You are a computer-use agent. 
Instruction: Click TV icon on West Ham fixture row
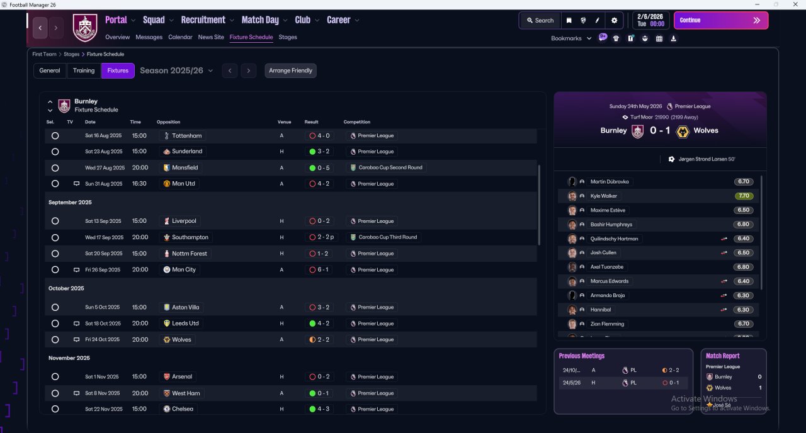click(x=76, y=393)
